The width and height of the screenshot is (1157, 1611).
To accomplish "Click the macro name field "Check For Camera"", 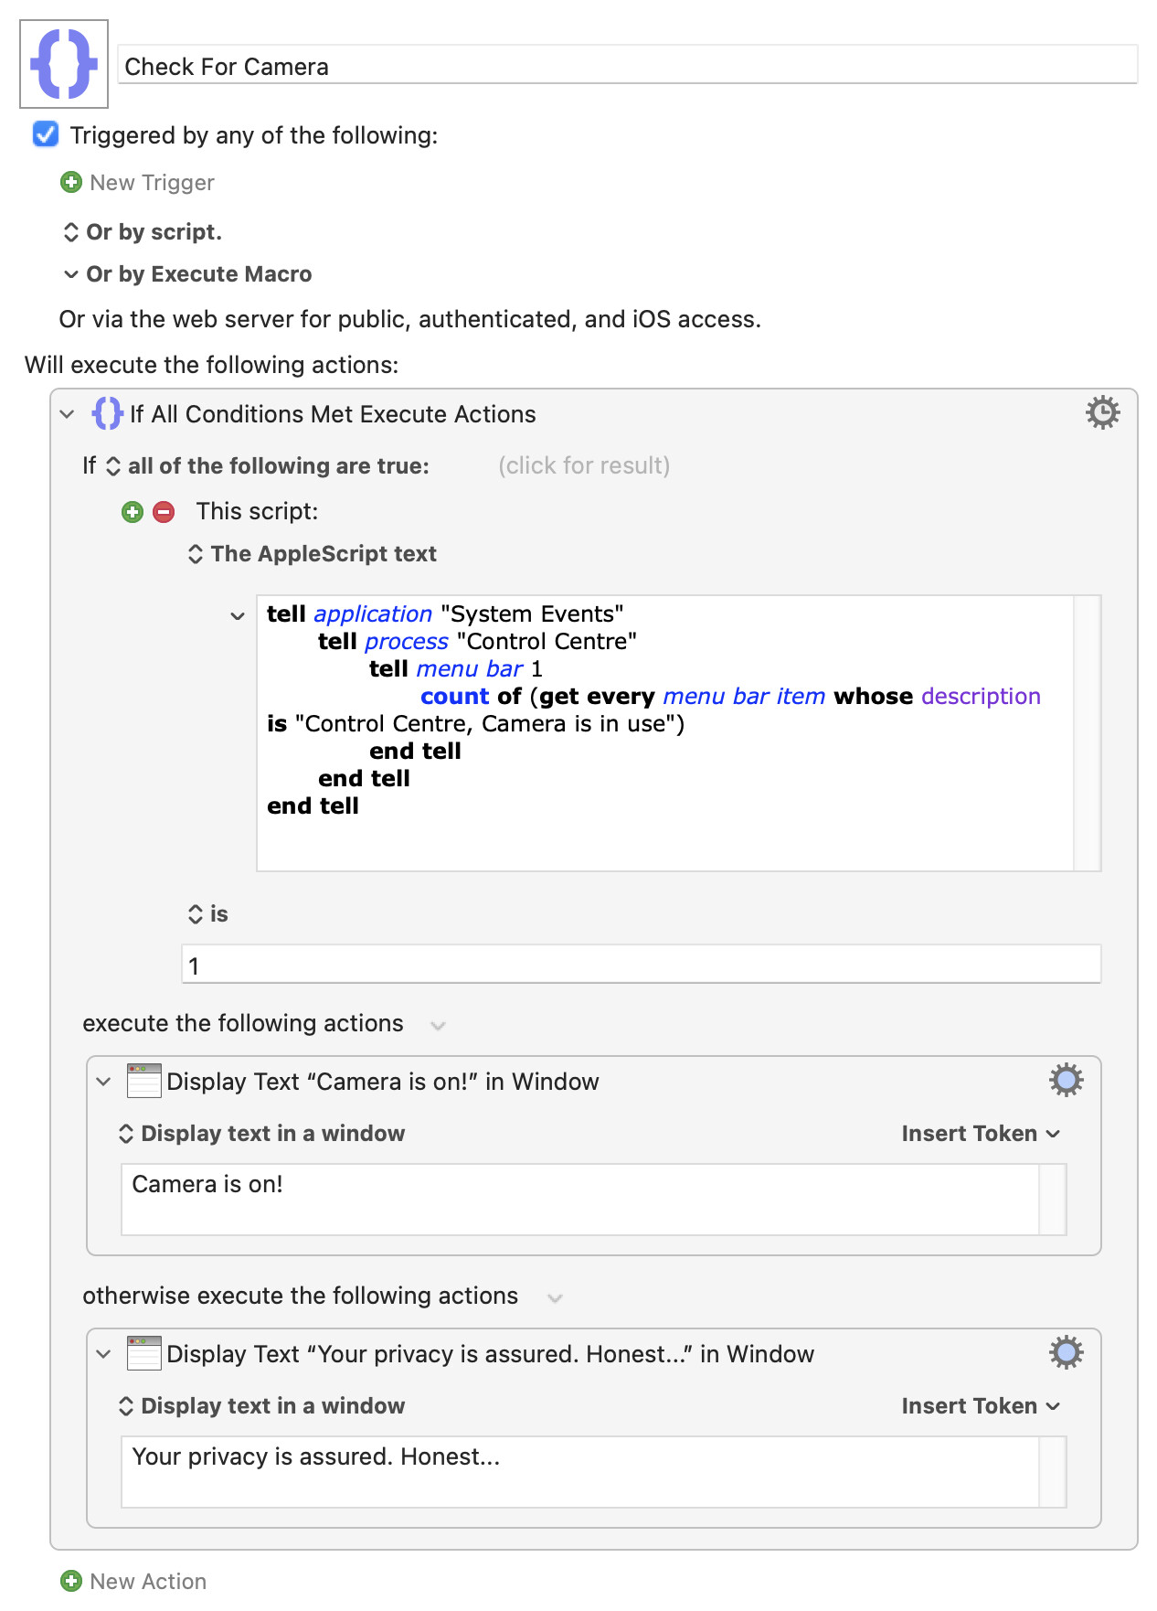I will tap(627, 67).
